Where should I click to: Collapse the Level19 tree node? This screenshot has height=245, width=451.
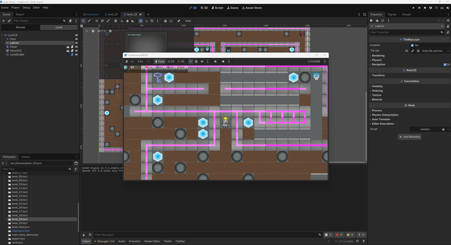[x=3, y=35]
